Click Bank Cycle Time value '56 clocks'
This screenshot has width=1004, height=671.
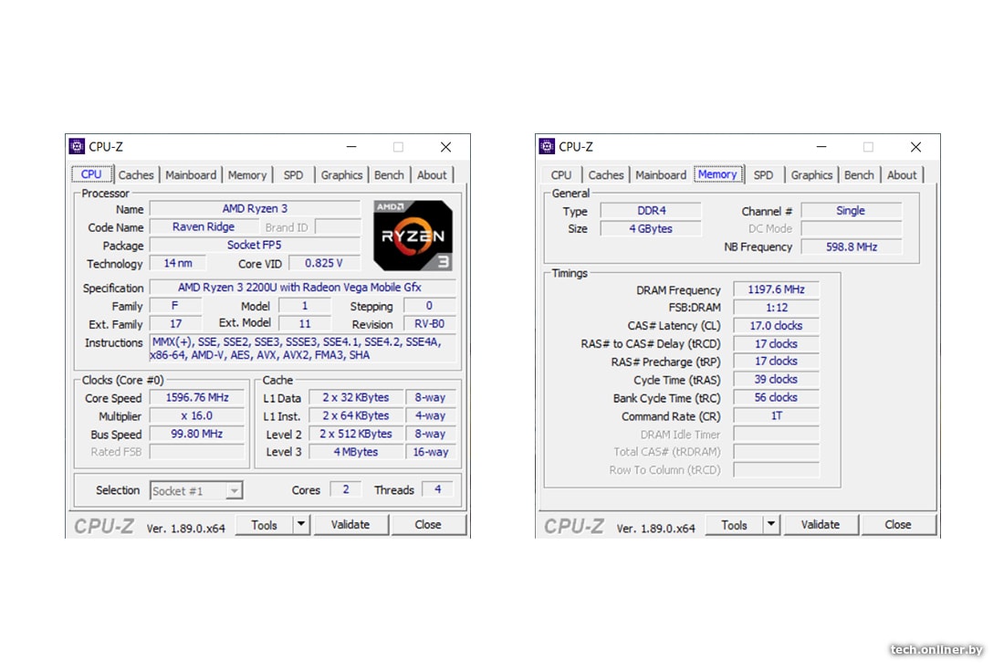point(776,398)
